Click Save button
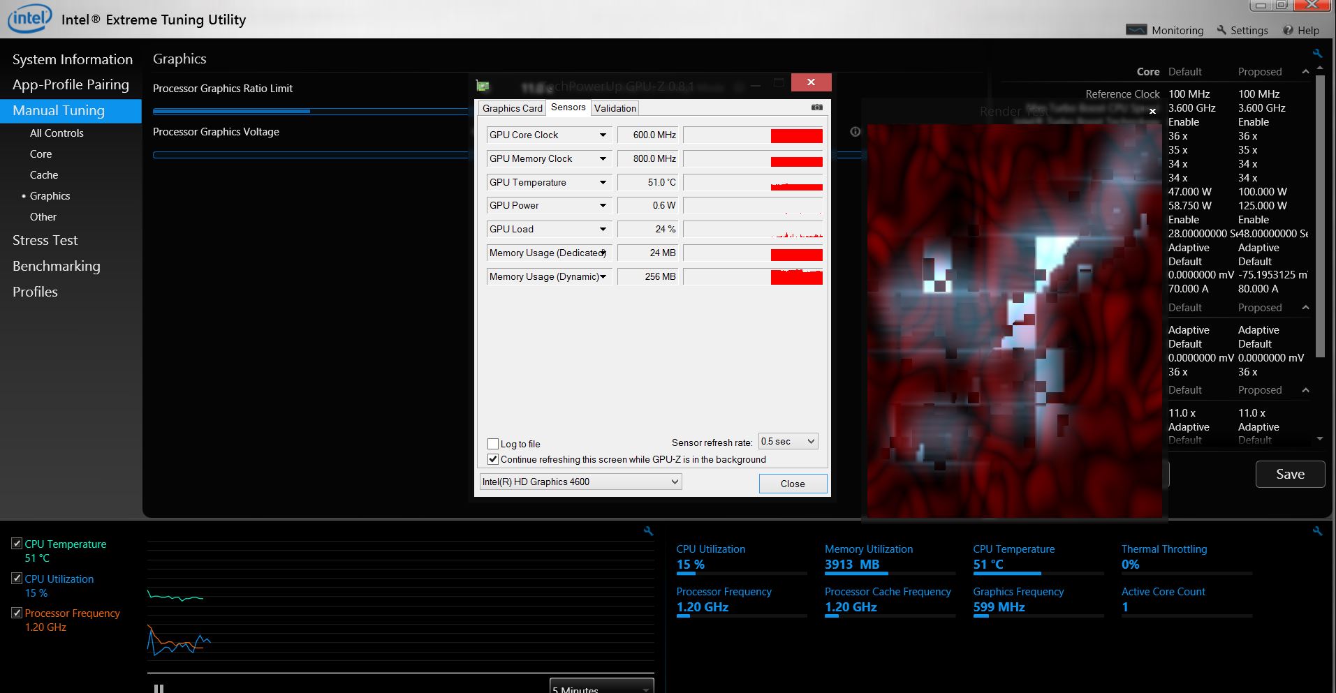 click(1290, 474)
